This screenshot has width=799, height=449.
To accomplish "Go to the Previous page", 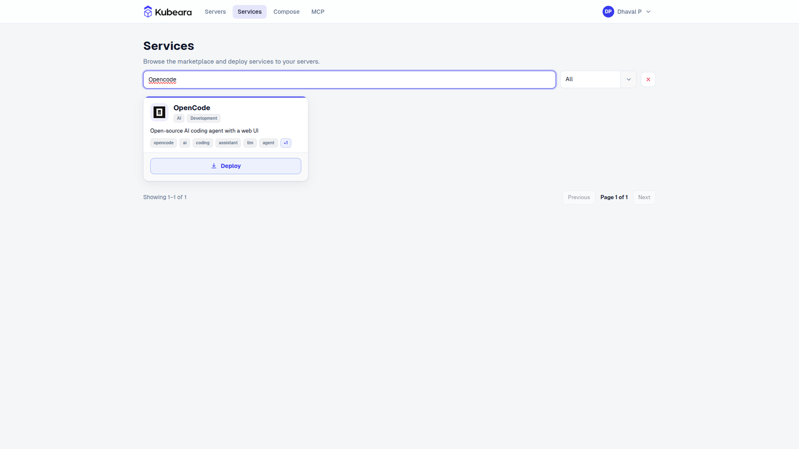I will coord(579,197).
